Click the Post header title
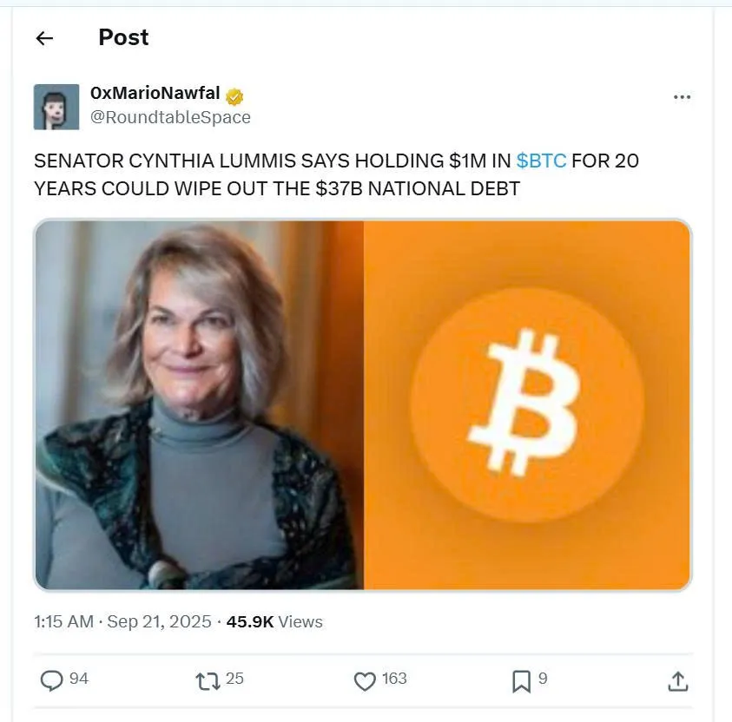Screen dimensions: 732x722 (x=123, y=37)
